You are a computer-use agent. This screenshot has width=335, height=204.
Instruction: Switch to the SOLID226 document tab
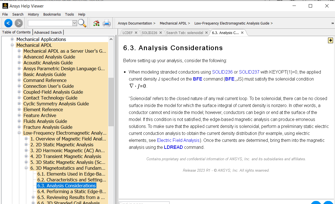[x=149, y=33]
